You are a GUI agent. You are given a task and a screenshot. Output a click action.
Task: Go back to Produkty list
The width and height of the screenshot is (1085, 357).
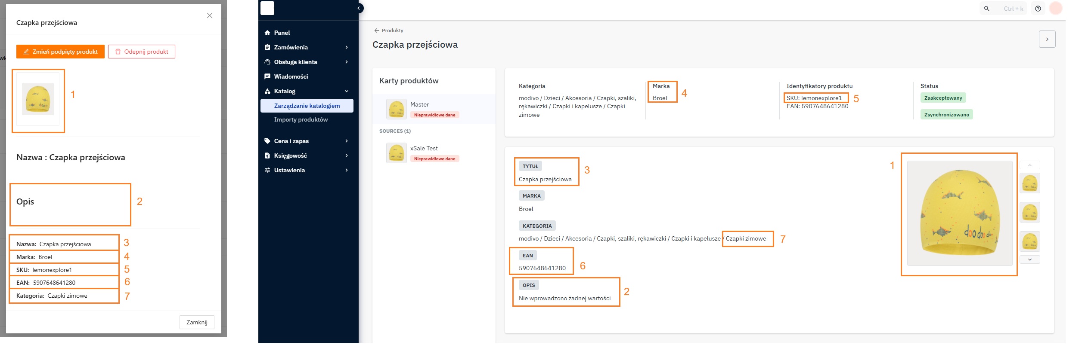388,31
